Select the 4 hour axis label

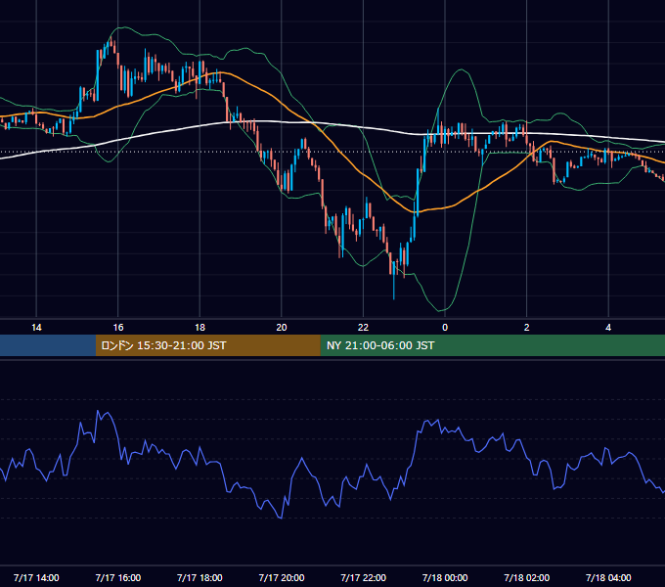608,328
